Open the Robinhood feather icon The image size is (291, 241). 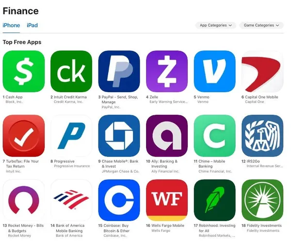click(x=214, y=200)
